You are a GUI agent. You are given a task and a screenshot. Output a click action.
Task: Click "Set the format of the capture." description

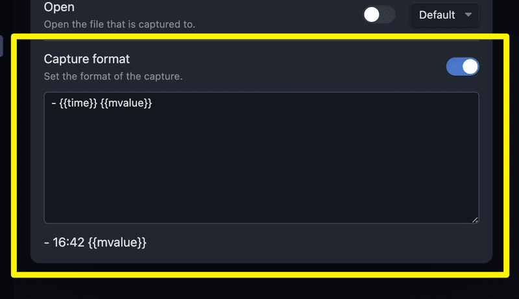pyautogui.click(x=113, y=76)
